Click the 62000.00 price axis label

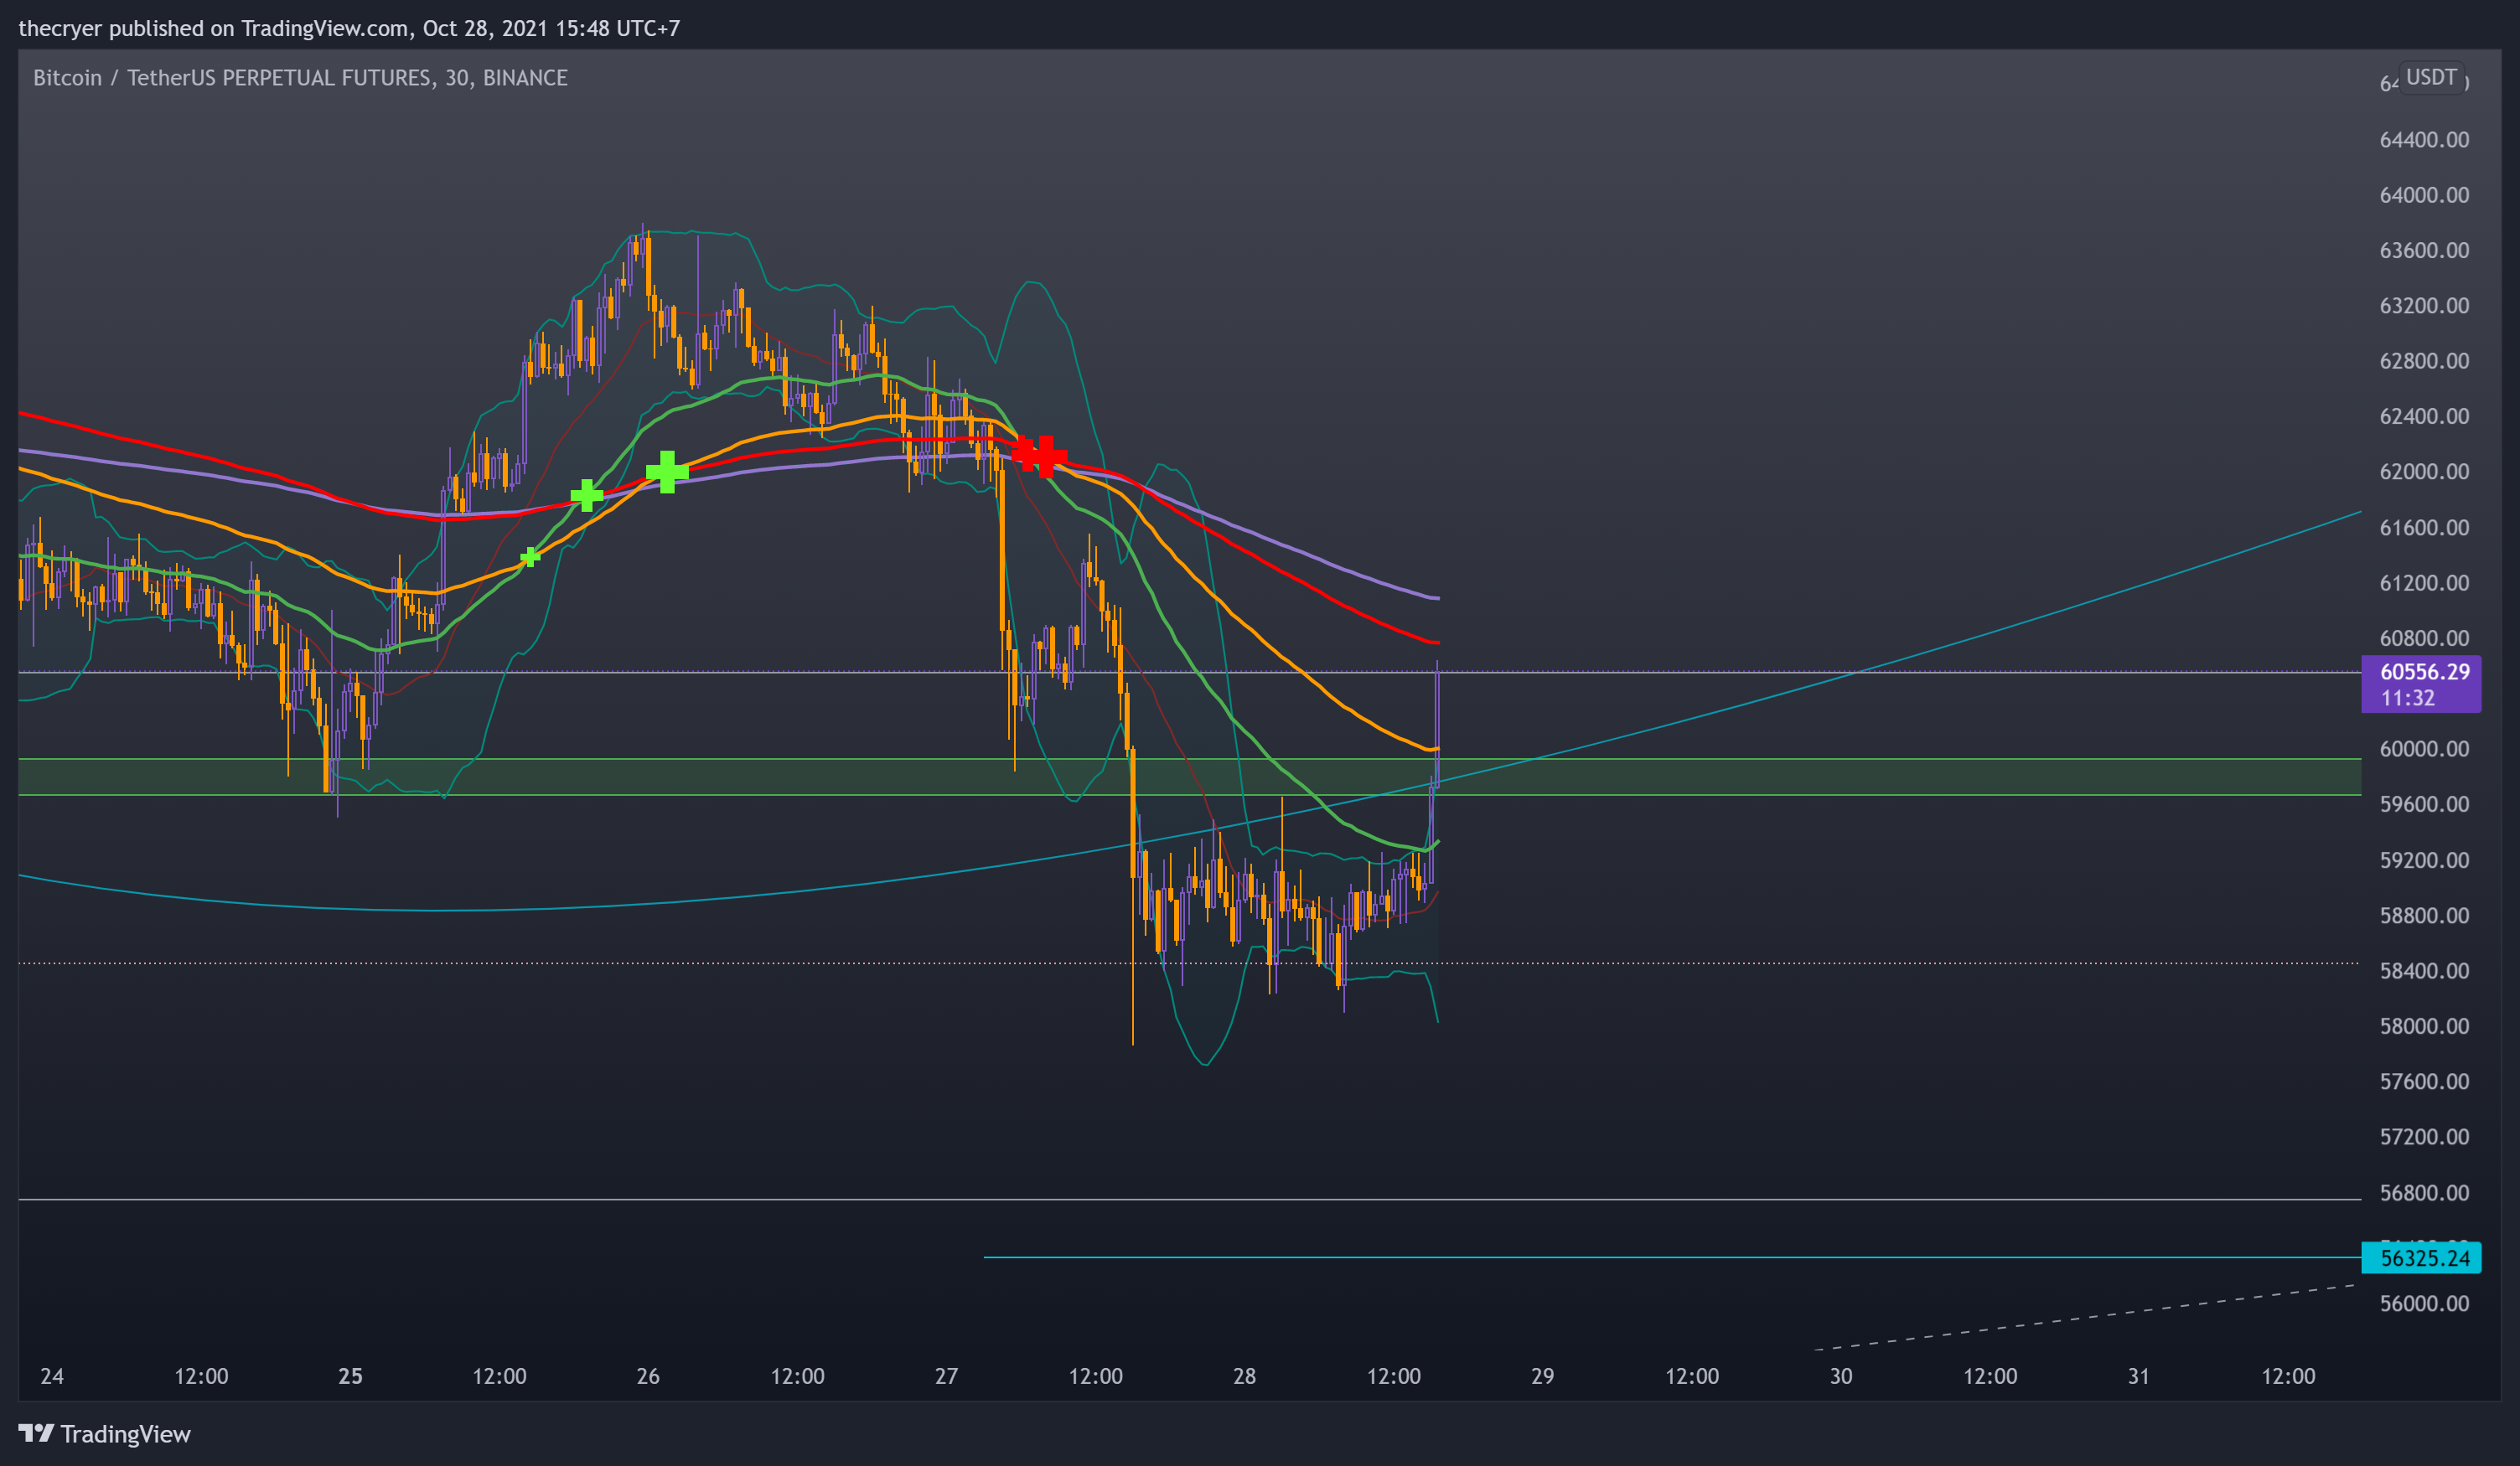pos(2424,472)
